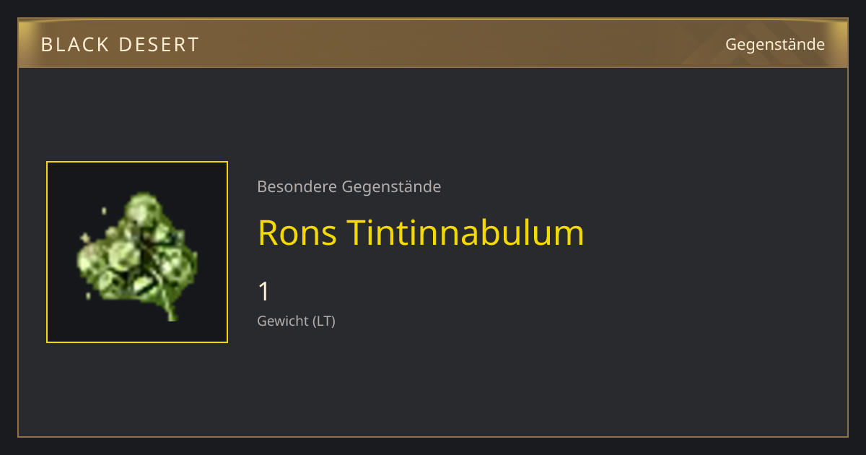
Task: Click the Besondere Gegenstände category text
Action: [x=349, y=187]
